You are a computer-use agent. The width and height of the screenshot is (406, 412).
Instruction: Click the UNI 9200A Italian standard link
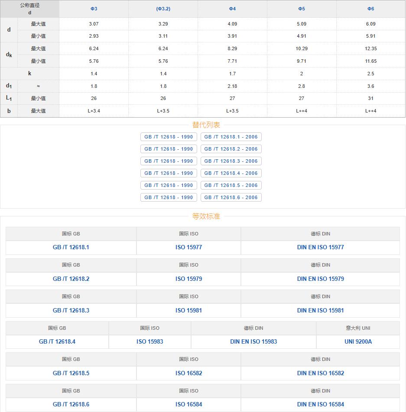(358, 342)
